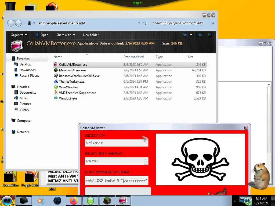Open the Organize dropdown menu
Viewport: 275px width, 206px height.
pos(19,35)
